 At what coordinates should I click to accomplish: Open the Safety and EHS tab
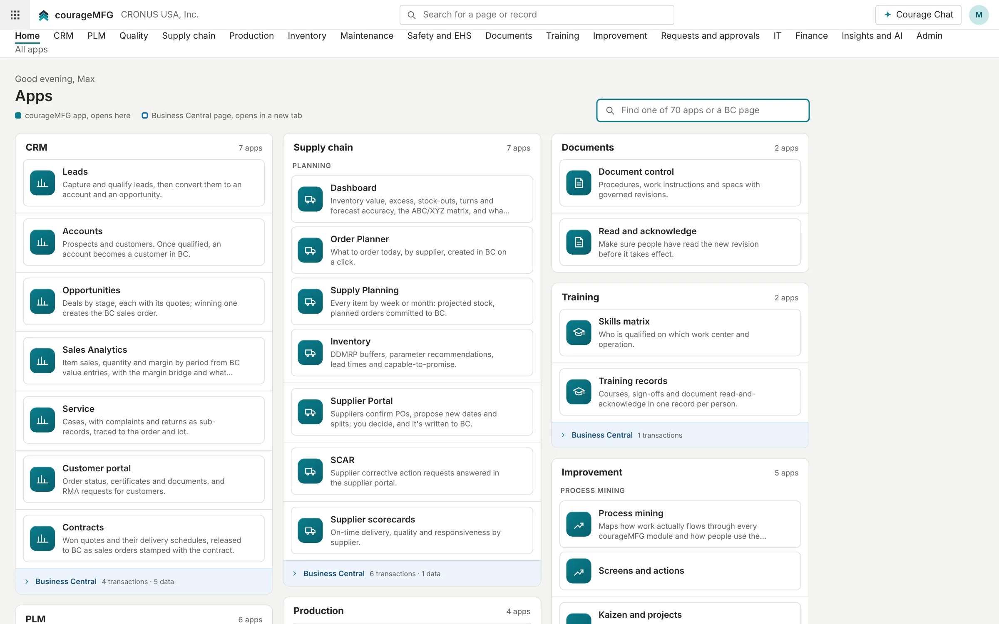tap(439, 36)
